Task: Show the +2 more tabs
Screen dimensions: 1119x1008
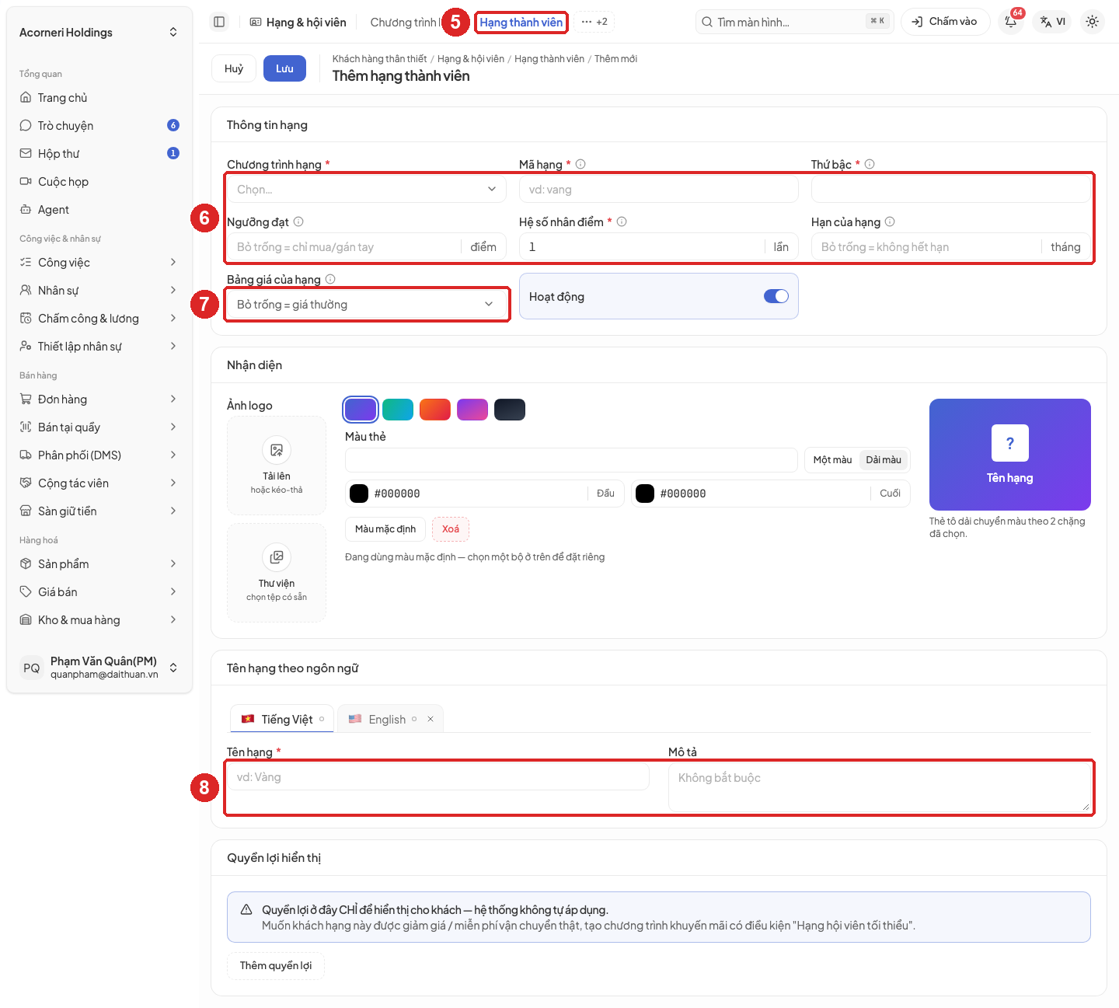Action: (x=594, y=22)
